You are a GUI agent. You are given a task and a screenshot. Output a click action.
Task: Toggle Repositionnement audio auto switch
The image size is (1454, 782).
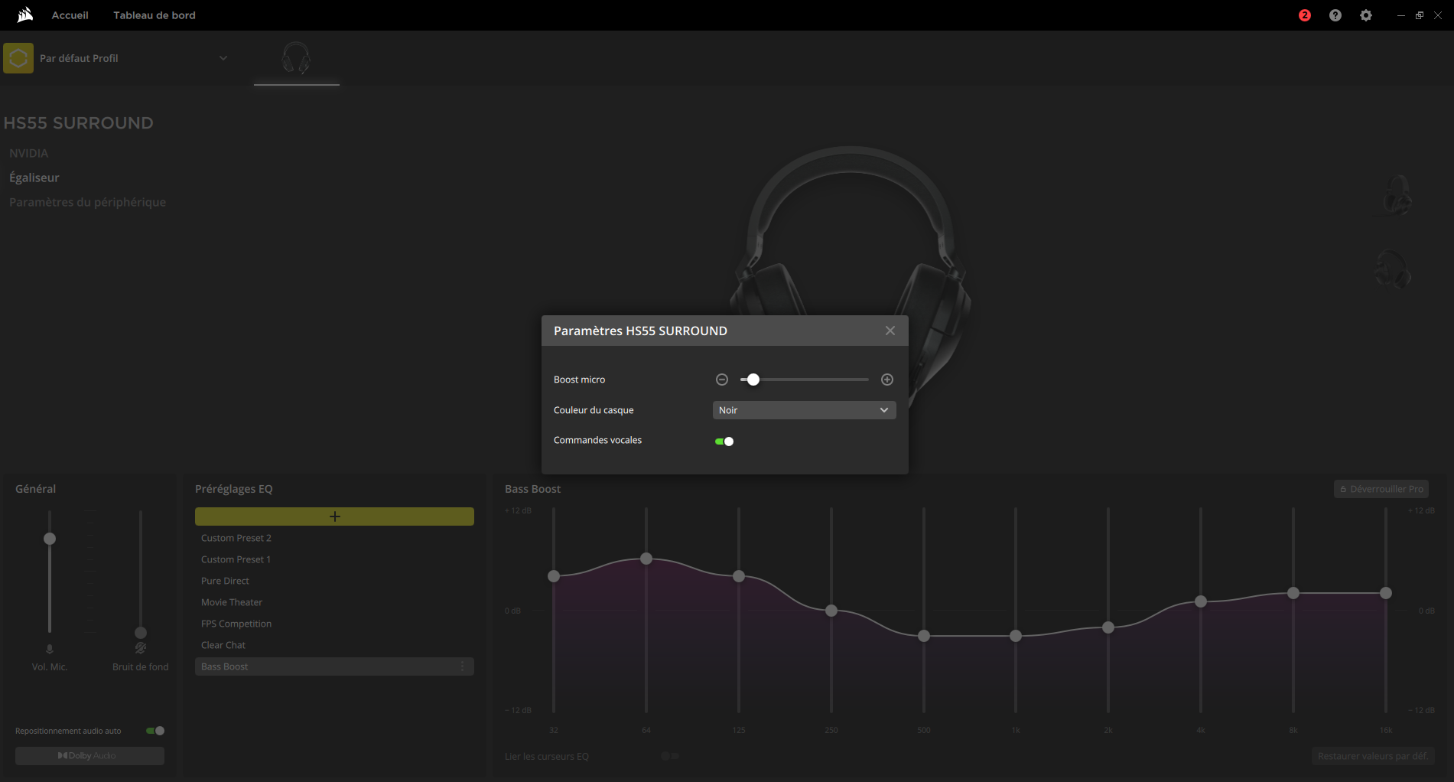pyautogui.click(x=155, y=731)
